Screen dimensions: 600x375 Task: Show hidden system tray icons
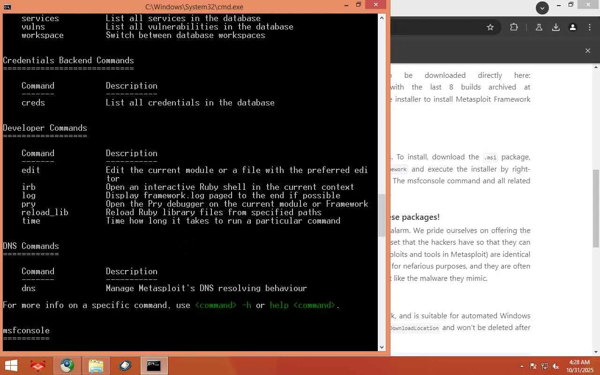pyautogui.click(x=522, y=366)
